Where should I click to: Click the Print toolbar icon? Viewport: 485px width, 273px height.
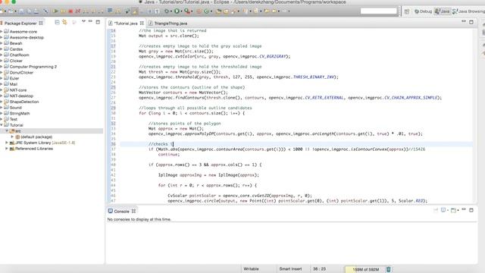point(36,11)
